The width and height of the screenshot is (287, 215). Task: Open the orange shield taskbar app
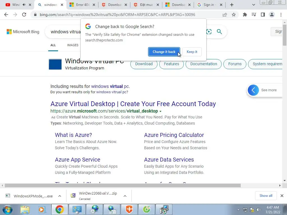coord(129,209)
